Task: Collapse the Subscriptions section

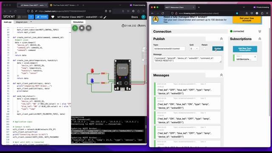Action: pyautogui.click(x=260, y=39)
